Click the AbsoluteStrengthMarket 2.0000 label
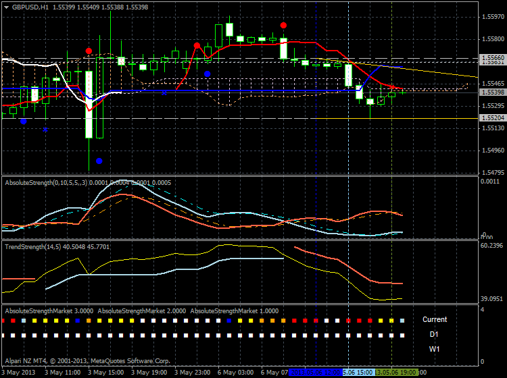The width and height of the screenshot is (507, 378). 142,311
